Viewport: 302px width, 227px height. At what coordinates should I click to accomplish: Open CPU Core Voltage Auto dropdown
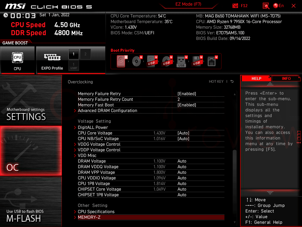click(183, 133)
